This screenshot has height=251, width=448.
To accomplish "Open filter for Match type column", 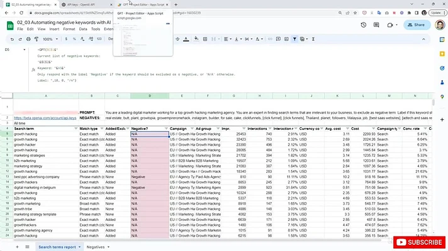I will click(102, 129).
